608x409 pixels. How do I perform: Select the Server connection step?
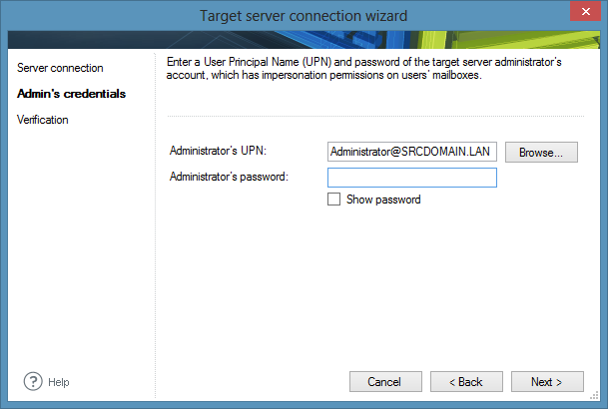60,68
